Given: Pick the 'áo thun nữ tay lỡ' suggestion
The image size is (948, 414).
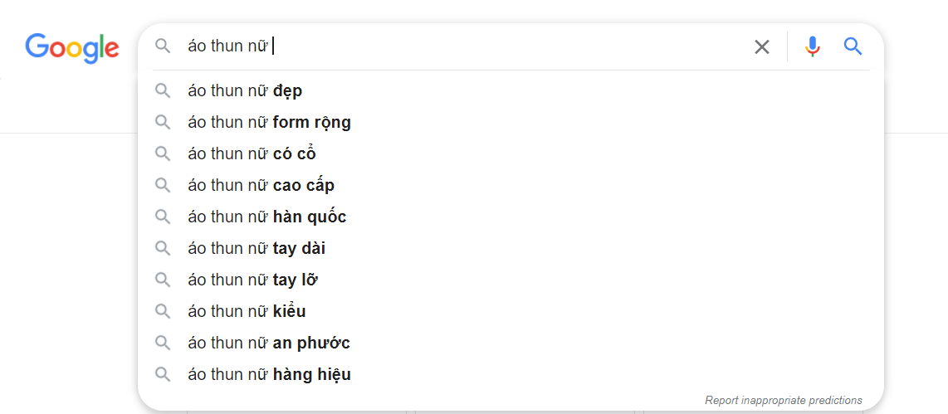Looking at the screenshot, I should click(252, 280).
